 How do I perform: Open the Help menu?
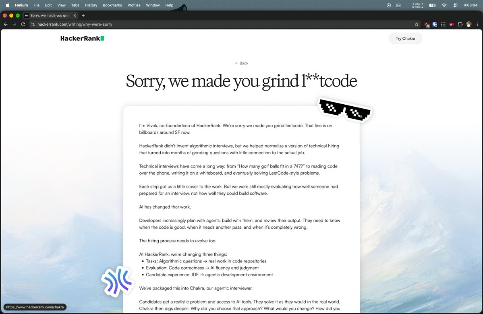coord(169,5)
